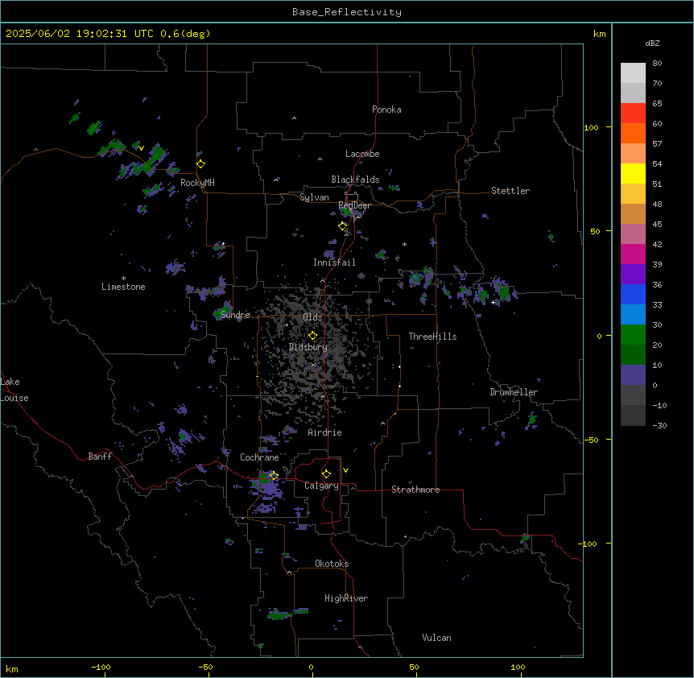694x678 pixels.
Task: Select the yellow 51-54 dBZ legend swatch
Action: coord(633,173)
